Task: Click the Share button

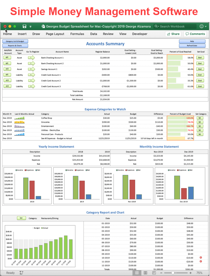Action: coord(173,34)
